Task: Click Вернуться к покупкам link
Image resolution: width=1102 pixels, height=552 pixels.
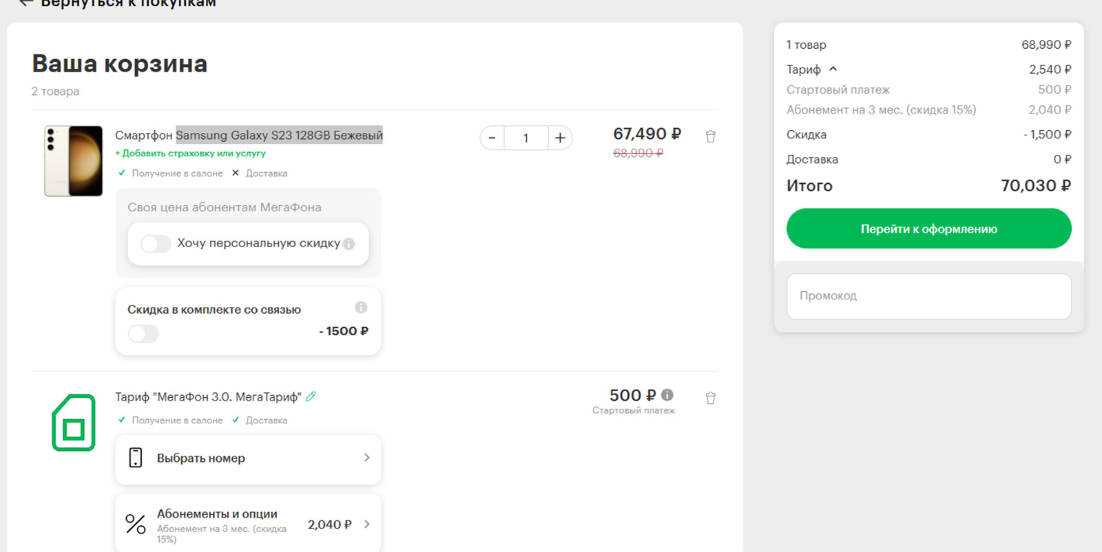Action: [x=129, y=3]
